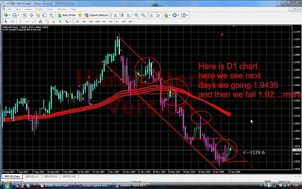Select the Fibonacci Retracement tool
The width and height of the screenshot is (302, 189).
tap(47, 22)
